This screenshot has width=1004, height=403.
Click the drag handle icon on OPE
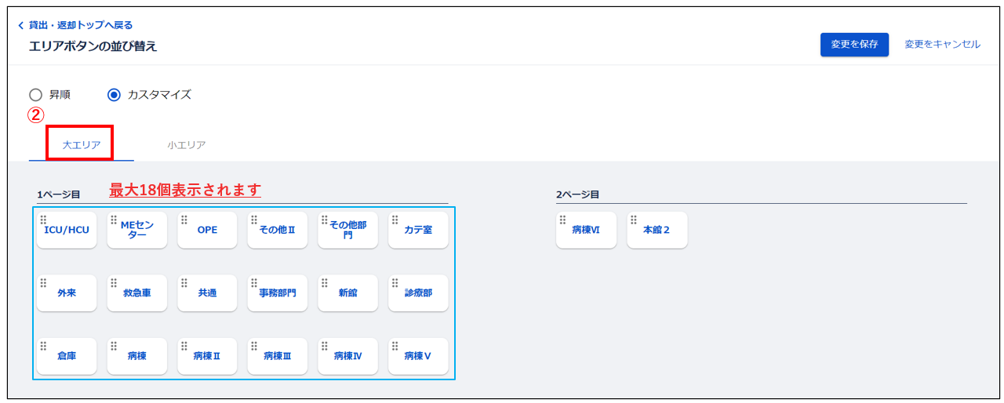(184, 220)
